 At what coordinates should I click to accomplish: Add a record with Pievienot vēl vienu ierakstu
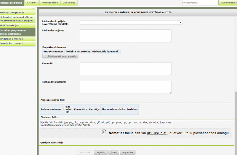click(x=60, y=56)
